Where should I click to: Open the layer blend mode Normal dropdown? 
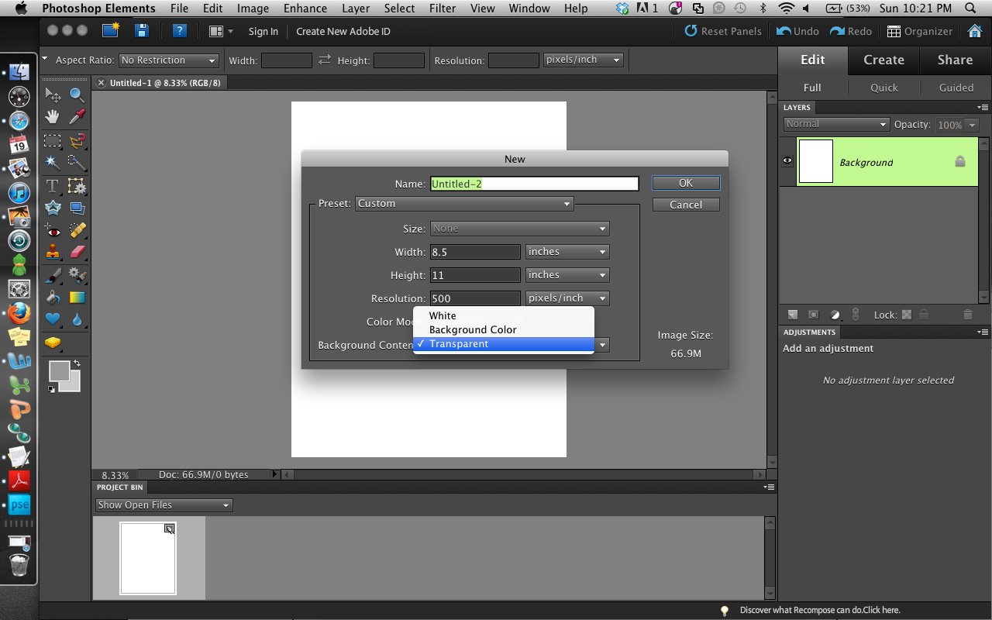pyautogui.click(x=835, y=124)
